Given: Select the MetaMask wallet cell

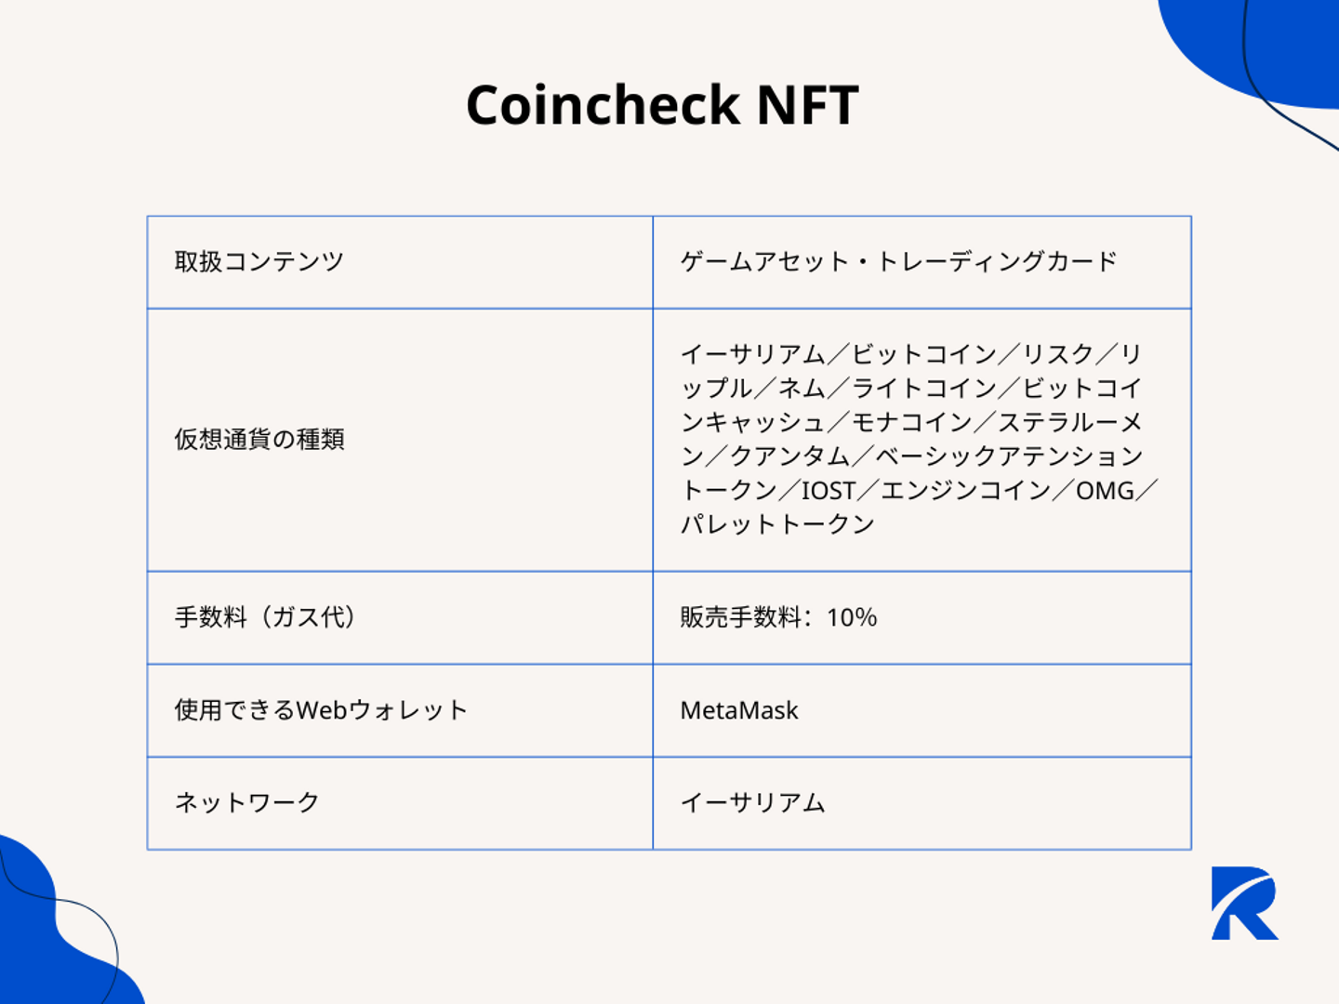Looking at the screenshot, I should click(738, 710).
